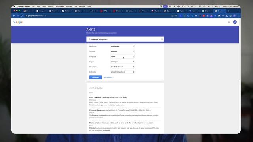Open the Chrome profile avatar in the toolbar
Image resolution: width=253 pixels, height=142 pixels.
click(234, 16)
